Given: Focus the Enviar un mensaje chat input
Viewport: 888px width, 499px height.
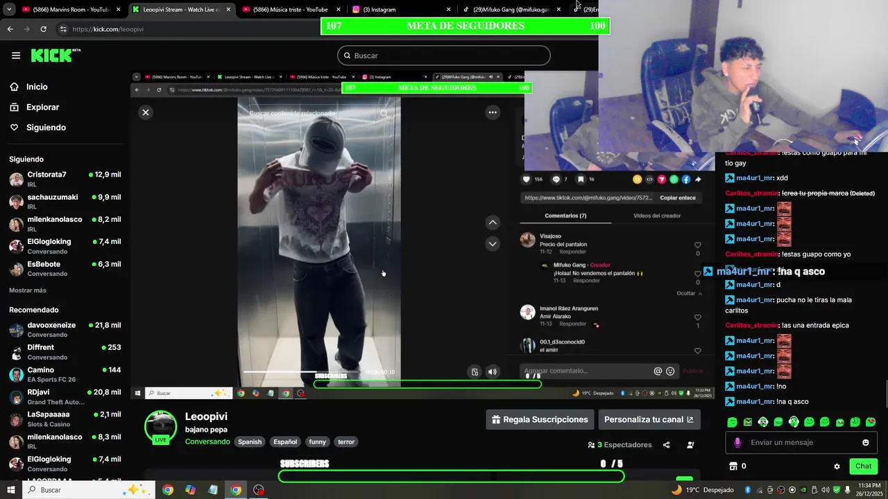Looking at the screenshot, I should coord(801,442).
